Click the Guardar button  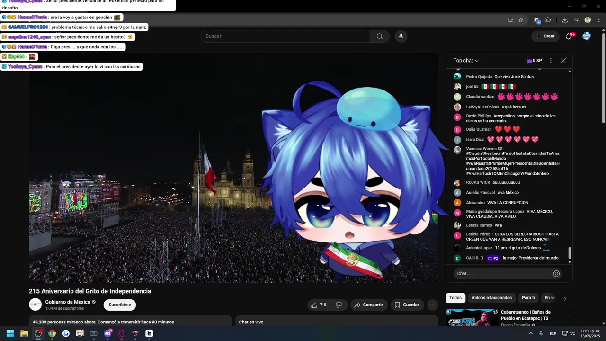(407, 305)
